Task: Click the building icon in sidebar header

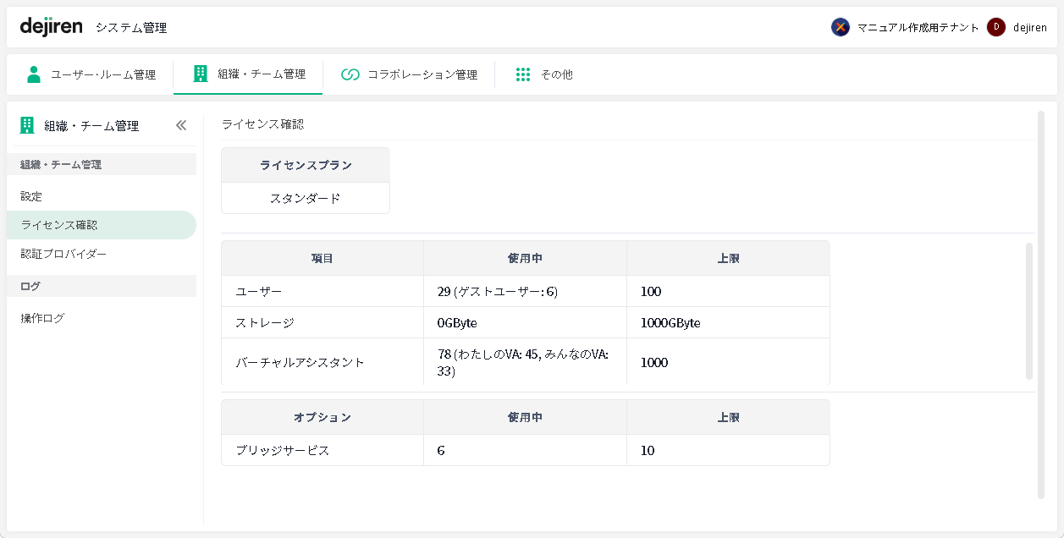Action: click(x=27, y=125)
